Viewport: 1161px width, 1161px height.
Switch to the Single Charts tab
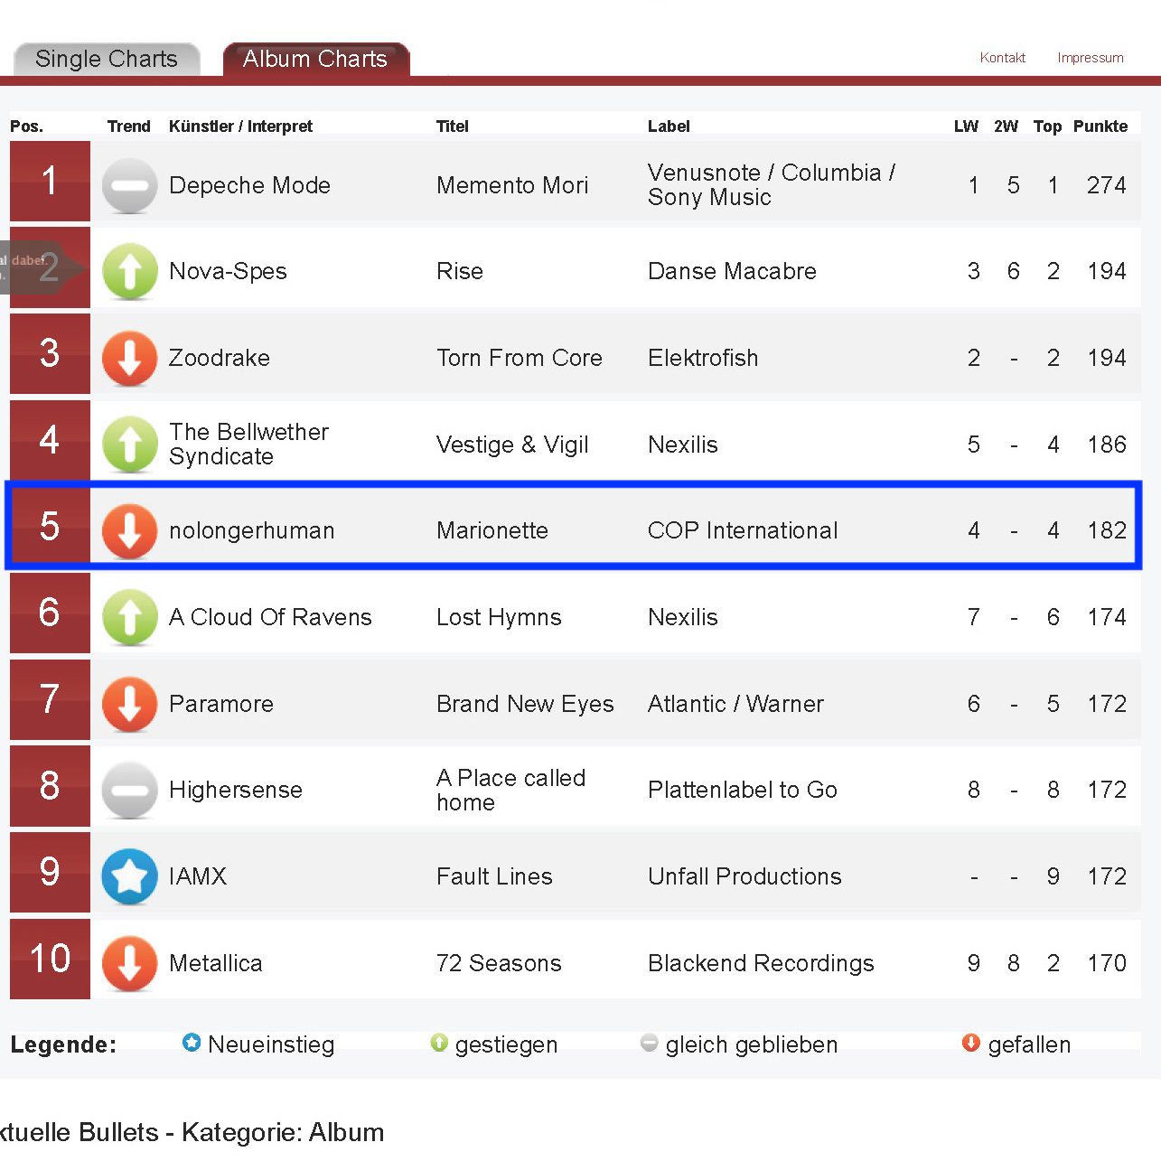coord(107,59)
